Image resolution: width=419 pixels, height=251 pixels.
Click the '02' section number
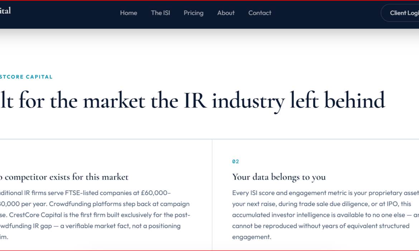pos(235,161)
